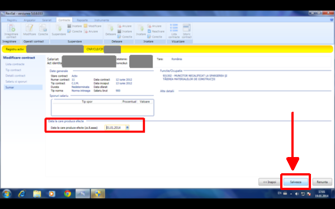Open Istoric contract view icon
335x209 pixels.
pyautogui.click(x=186, y=31)
